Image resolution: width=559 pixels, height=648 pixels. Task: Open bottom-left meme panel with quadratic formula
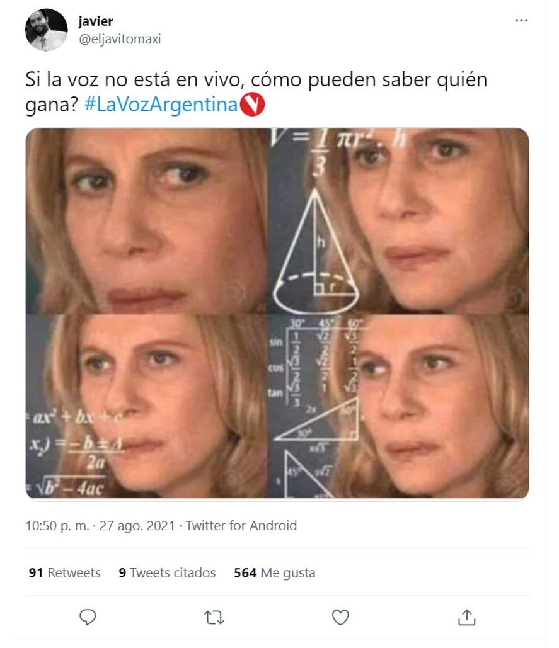[147, 406]
